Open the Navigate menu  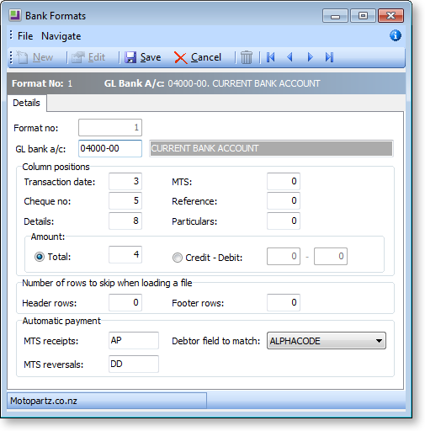coord(61,36)
